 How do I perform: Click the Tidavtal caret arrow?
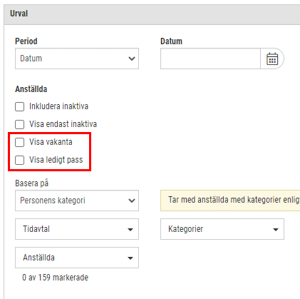point(130,230)
